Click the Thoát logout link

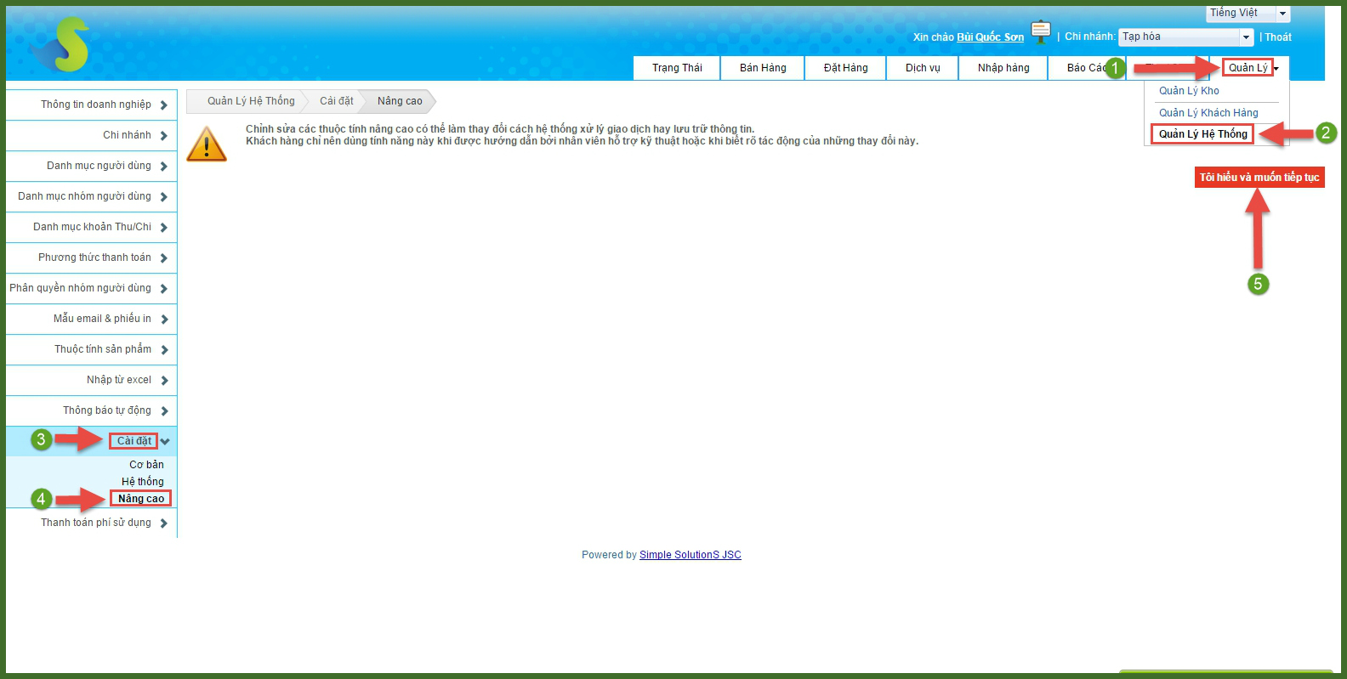coord(1277,37)
